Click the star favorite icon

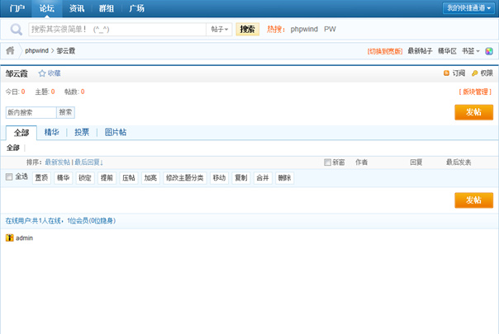[42, 73]
